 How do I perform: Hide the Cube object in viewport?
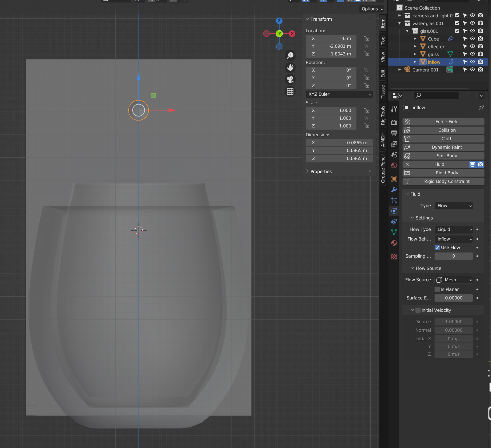coord(472,39)
